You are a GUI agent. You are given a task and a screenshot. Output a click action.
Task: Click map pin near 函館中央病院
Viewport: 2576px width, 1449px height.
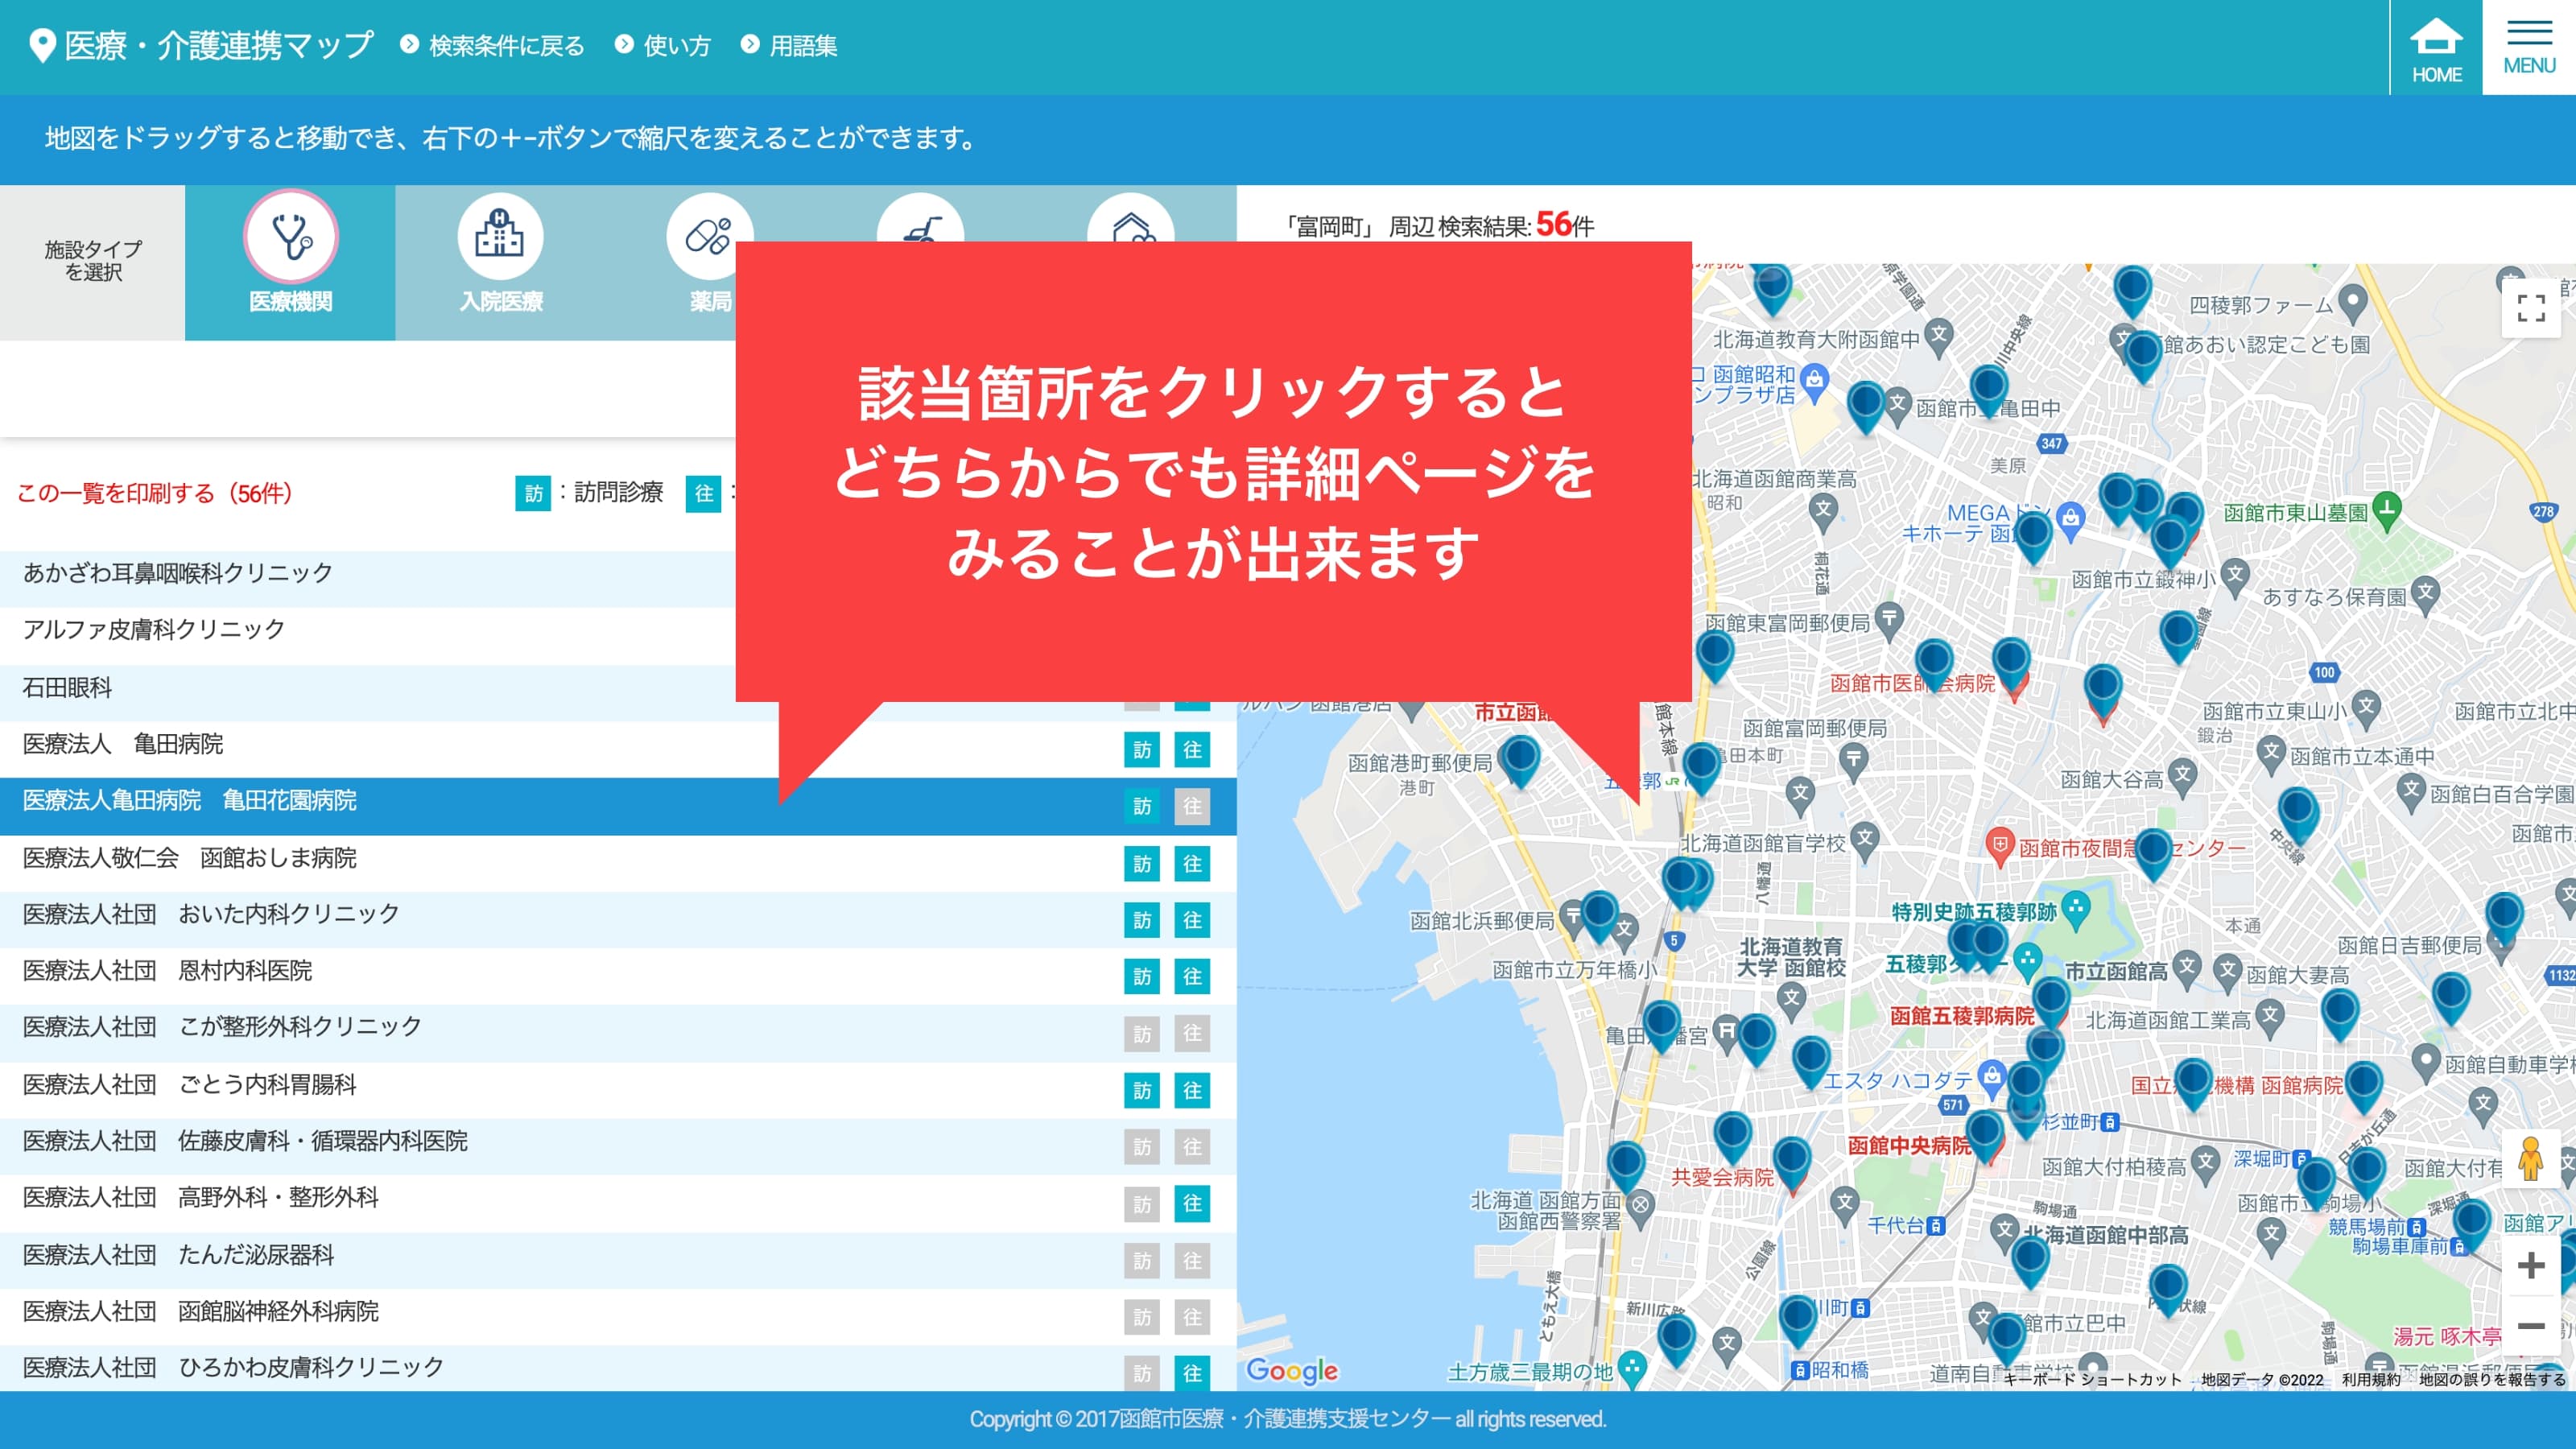click(x=1984, y=1136)
